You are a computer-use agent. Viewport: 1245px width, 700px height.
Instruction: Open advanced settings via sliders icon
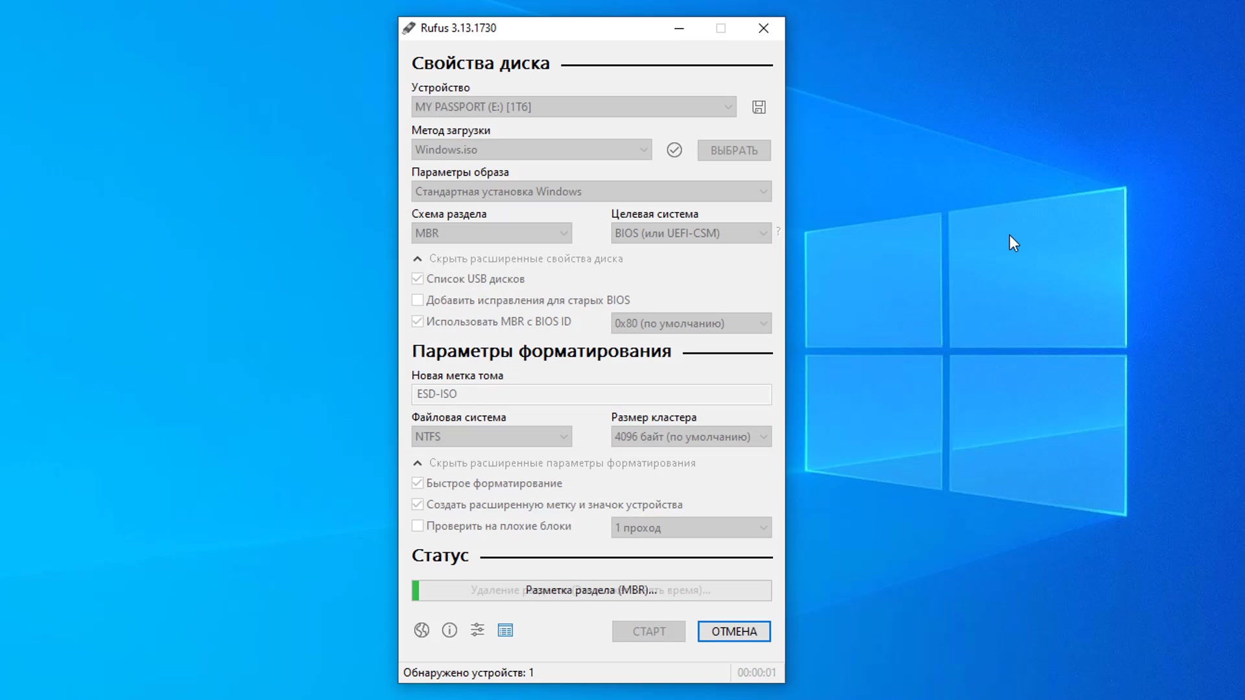click(477, 630)
